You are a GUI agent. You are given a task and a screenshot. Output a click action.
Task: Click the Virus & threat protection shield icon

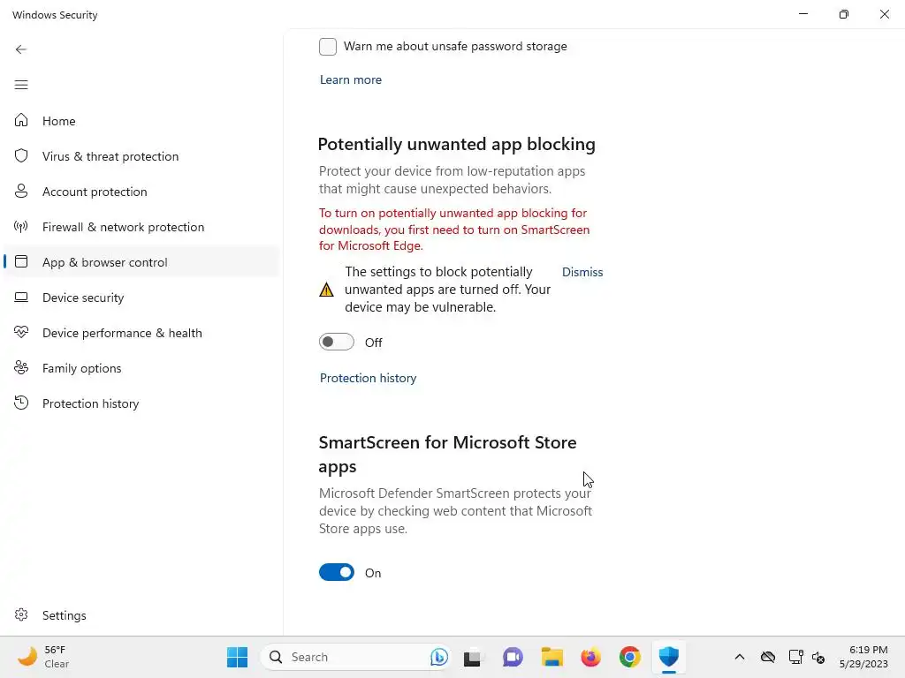coord(21,155)
